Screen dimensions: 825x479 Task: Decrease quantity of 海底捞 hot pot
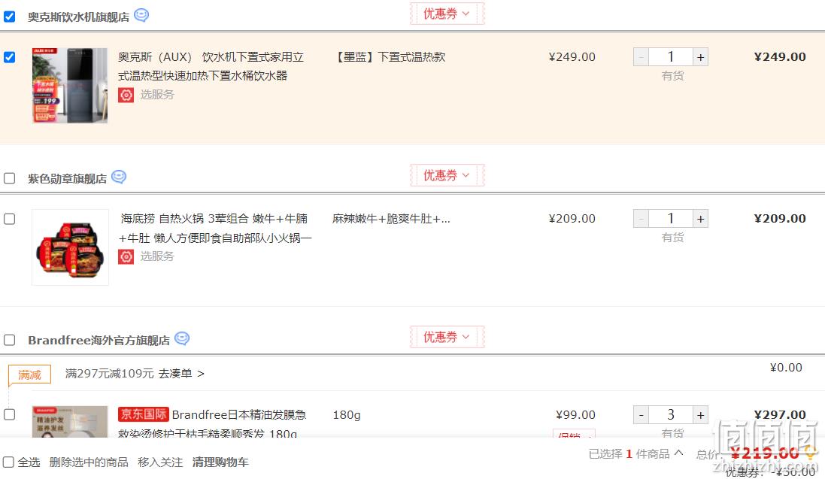tap(641, 218)
